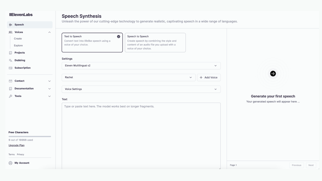Collapse the Voices sidebar section
The height and width of the screenshot is (181, 322).
[x=49, y=32]
